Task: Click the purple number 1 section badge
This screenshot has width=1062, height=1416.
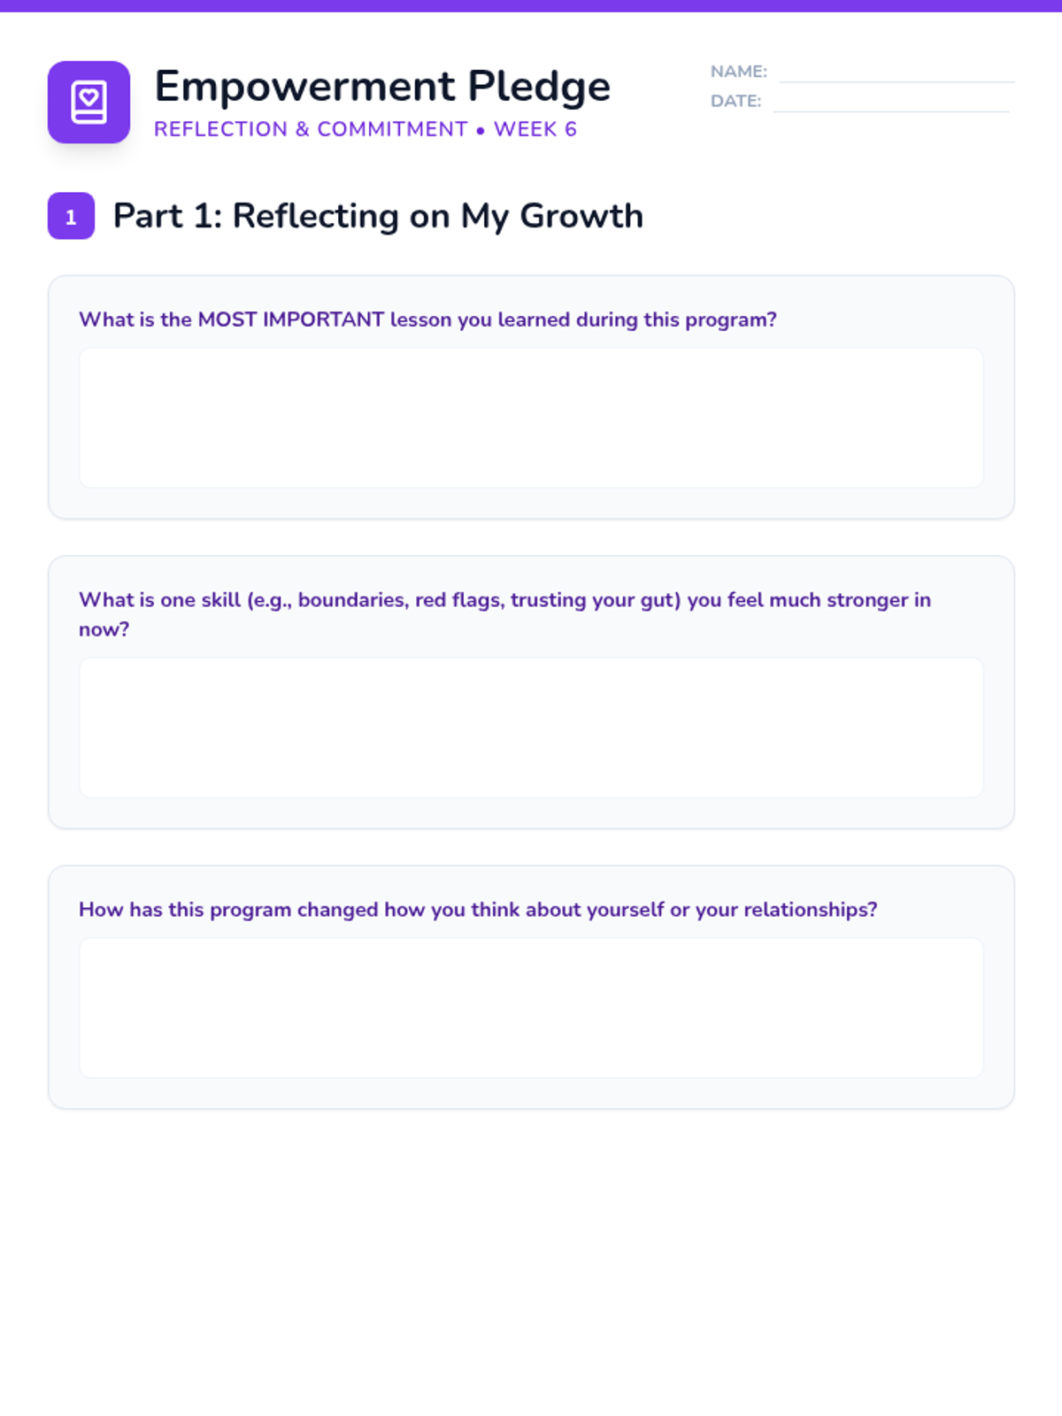Action: pos(71,216)
